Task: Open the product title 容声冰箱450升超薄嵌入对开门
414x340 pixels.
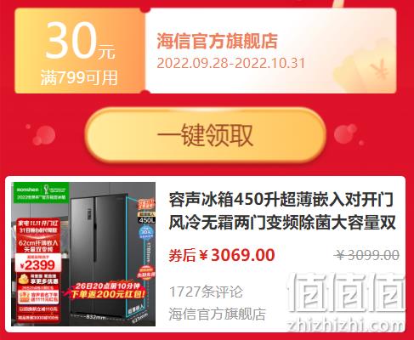Action: (281, 200)
